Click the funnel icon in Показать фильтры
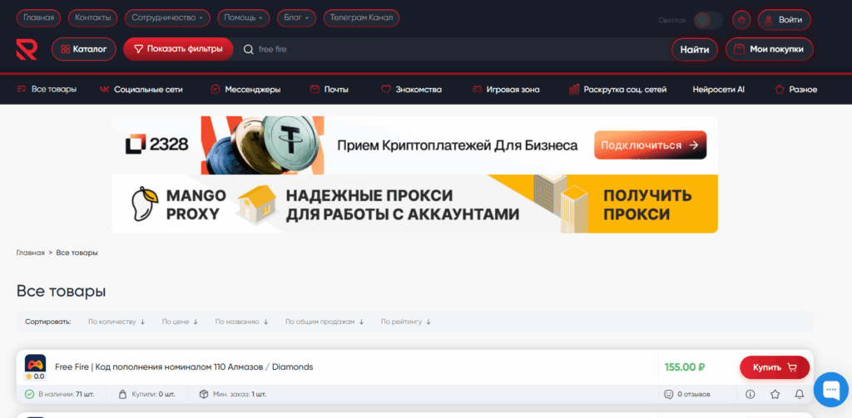The height and width of the screenshot is (418, 852). point(139,49)
